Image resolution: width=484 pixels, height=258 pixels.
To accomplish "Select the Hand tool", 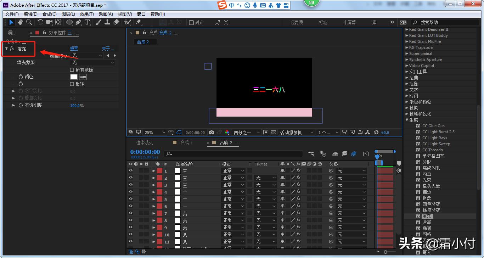I will tap(20, 22).
